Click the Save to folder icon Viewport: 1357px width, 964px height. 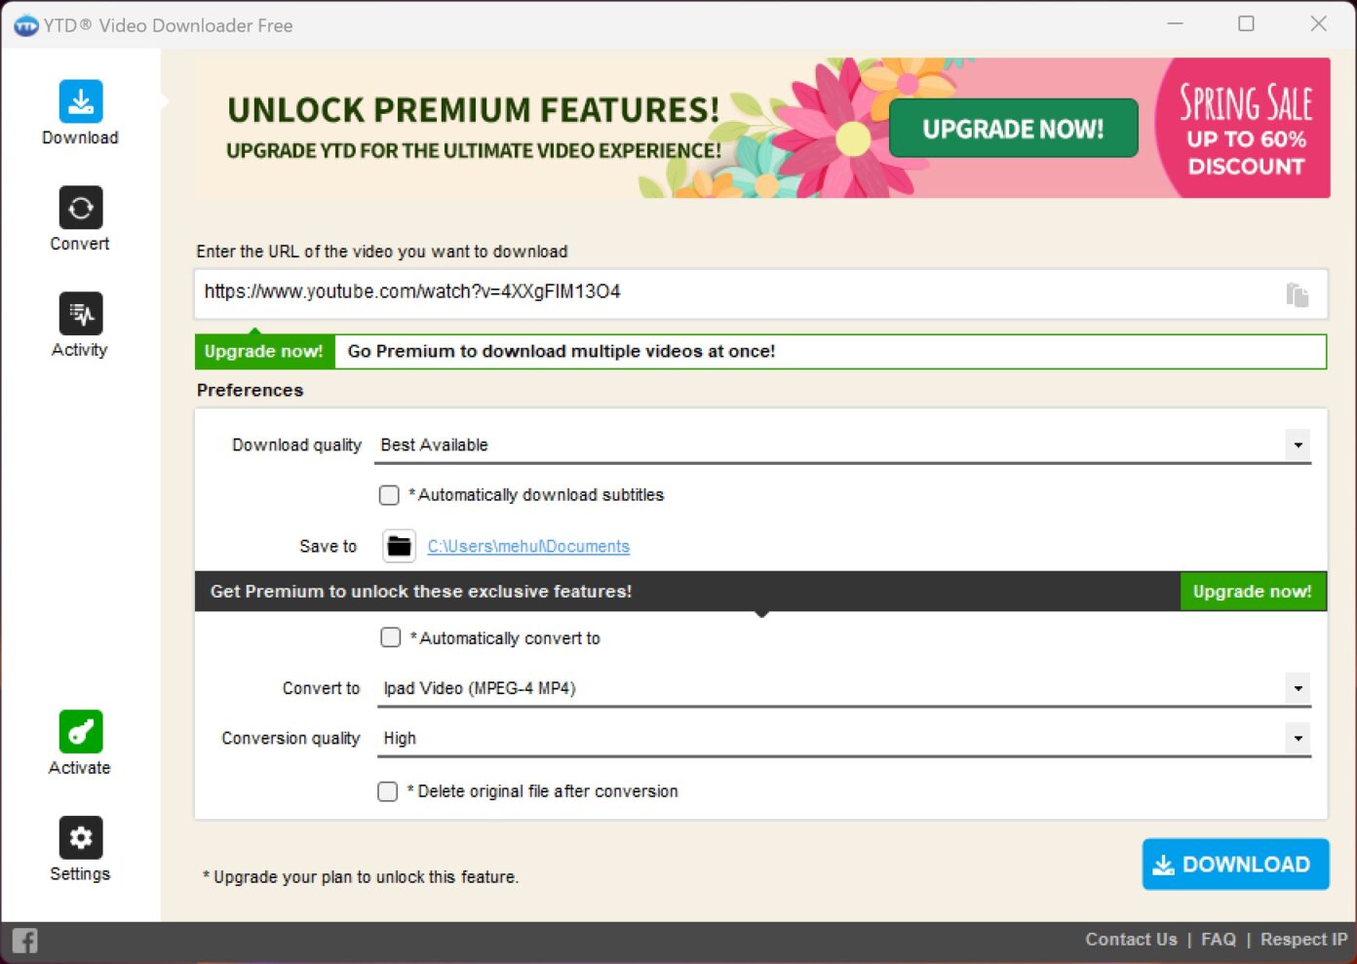[x=399, y=546]
